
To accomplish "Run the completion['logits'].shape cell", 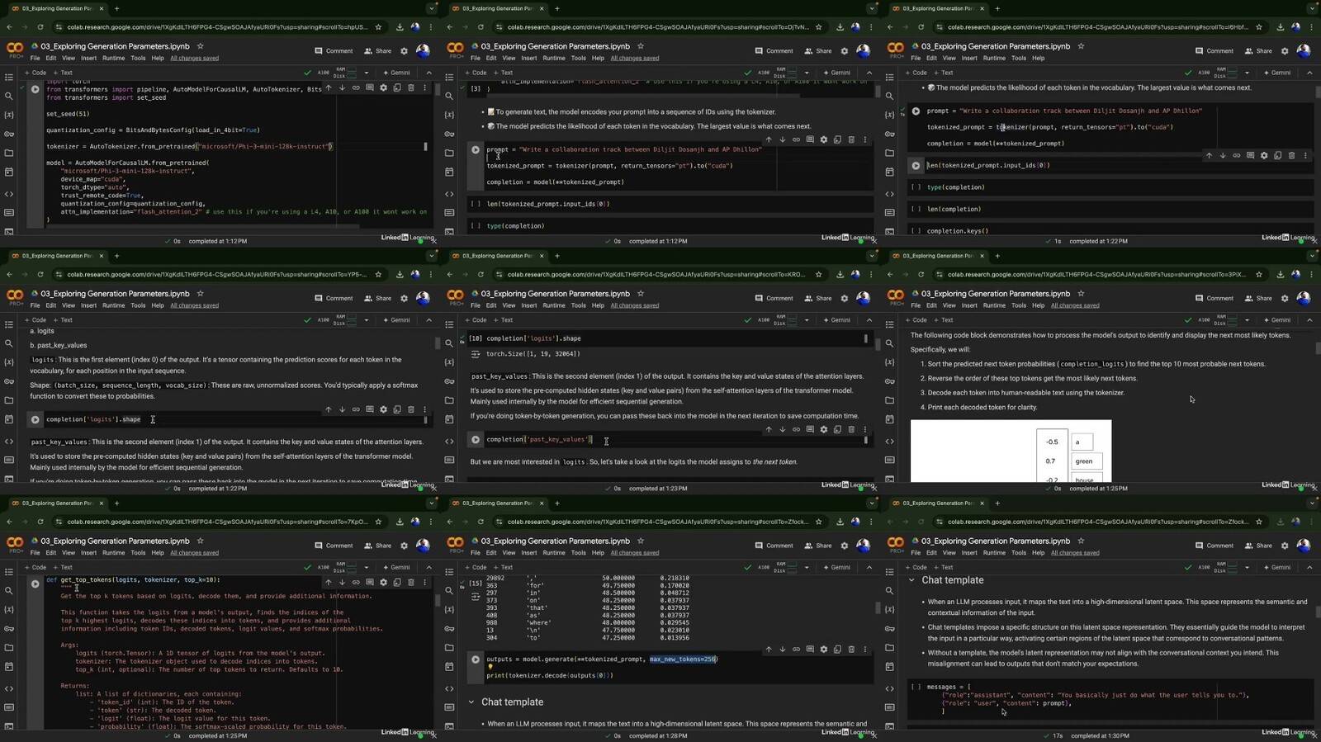I will pyautogui.click(x=35, y=419).
